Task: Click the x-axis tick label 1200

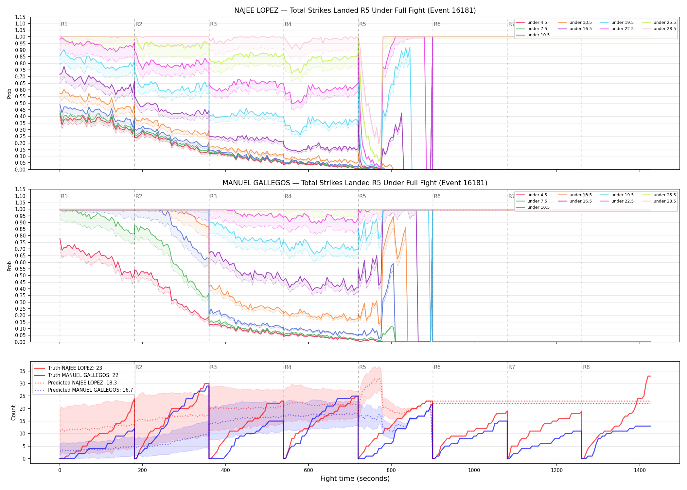Action: pyautogui.click(x=557, y=470)
